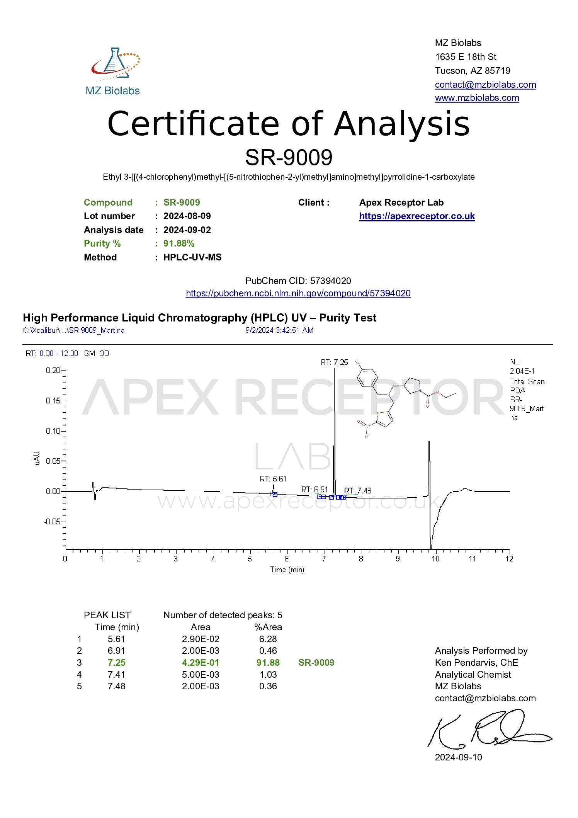The height and width of the screenshot is (818, 578).
Task: Select the "PEAK LIST" heading
Action: (107, 615)
